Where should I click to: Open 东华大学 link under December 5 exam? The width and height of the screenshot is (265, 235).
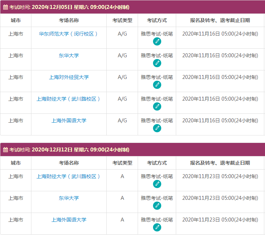coord(69,55)
